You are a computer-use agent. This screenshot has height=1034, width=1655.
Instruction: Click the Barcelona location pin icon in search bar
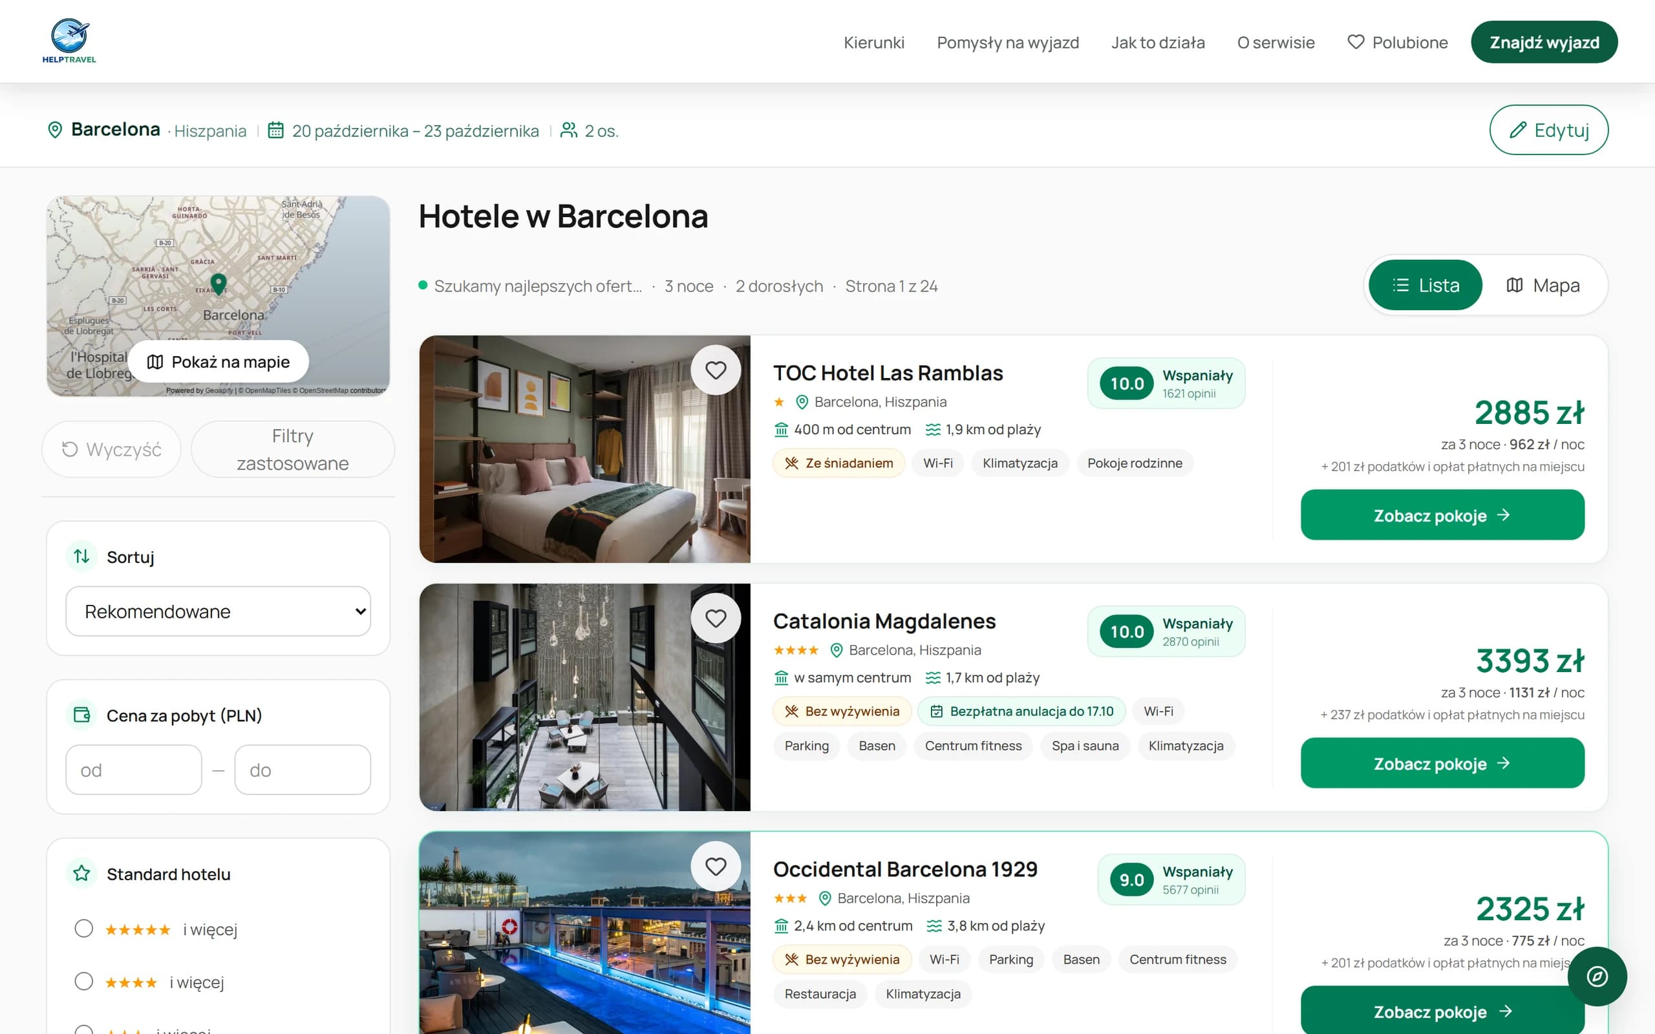tap(55, 130)
